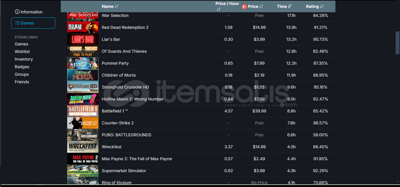Click the 13.2h playtime of Liar's Bar
Image resolution: width=400 pixels, height=187 pixels.
(291, 39)
